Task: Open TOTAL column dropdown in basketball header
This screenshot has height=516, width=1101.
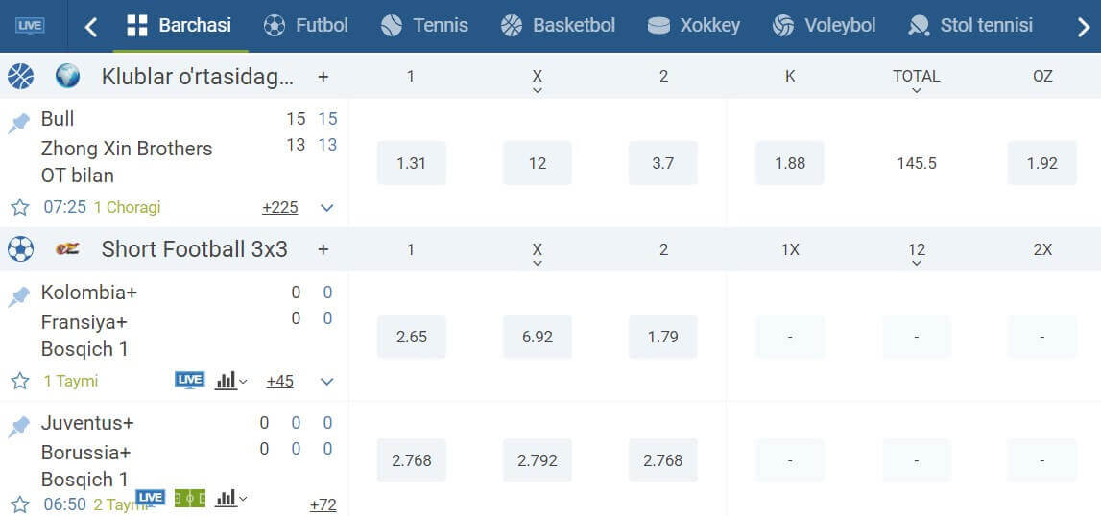Action: 916,82
